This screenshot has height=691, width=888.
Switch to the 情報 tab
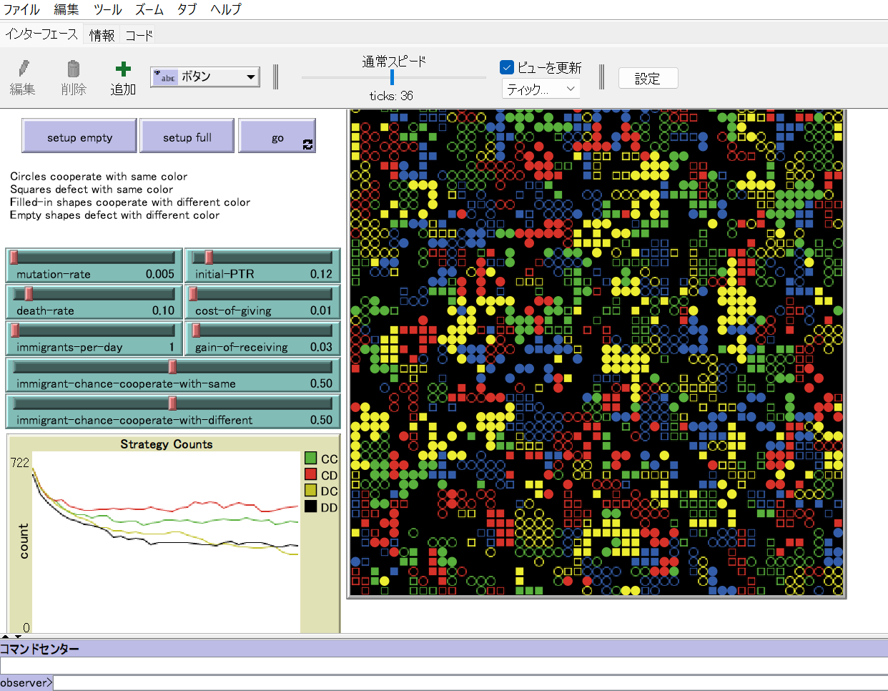102,35
